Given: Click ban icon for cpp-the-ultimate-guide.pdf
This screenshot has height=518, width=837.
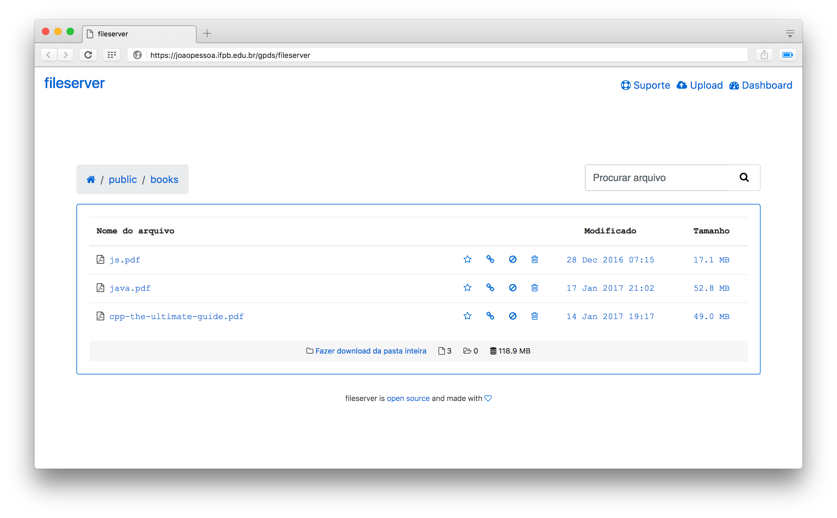Looking at the screenshot, I should coord(512,316).
